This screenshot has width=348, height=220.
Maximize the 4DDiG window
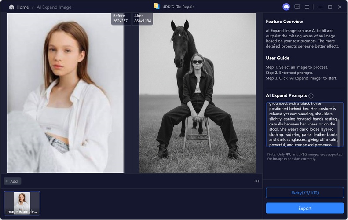point(330,7)
